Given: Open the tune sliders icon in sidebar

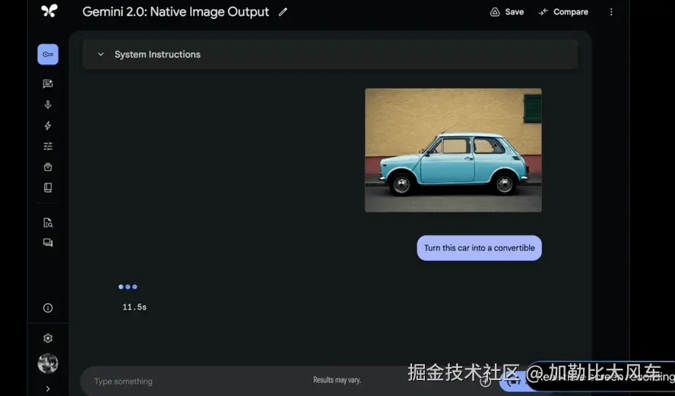Looking at the screenshot, I should (48, 146).
